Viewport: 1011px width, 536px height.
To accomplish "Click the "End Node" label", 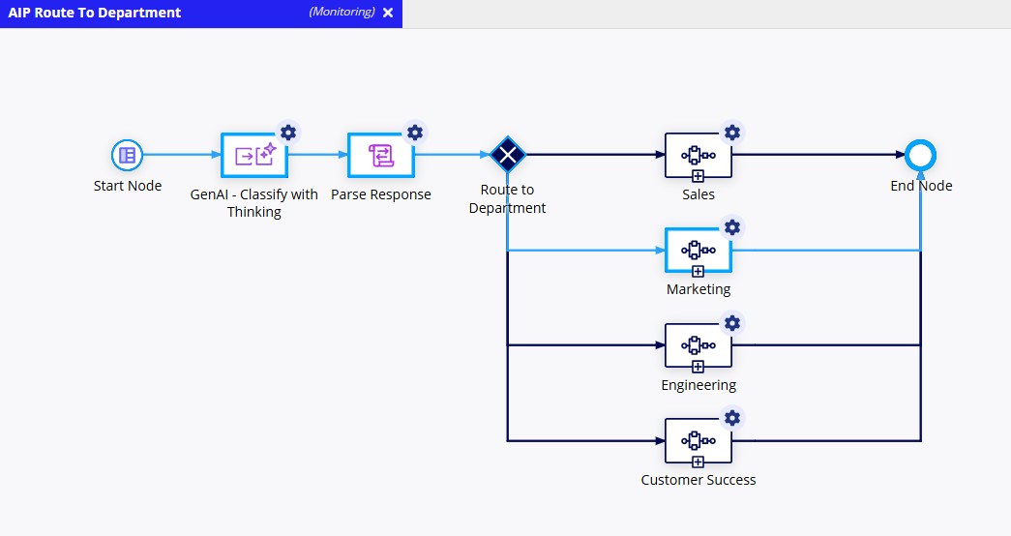I will 921,186.
